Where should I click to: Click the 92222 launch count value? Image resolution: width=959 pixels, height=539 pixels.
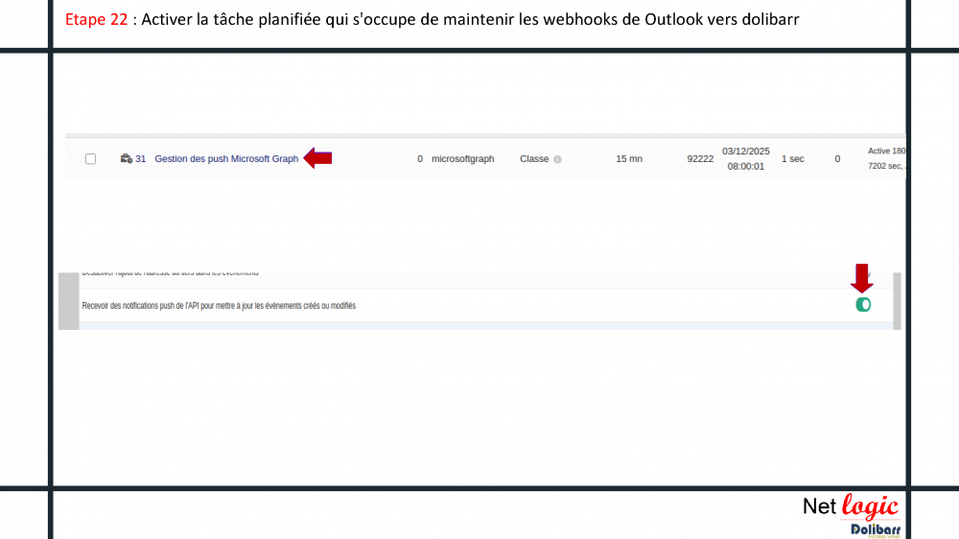[x=700, y=159]
